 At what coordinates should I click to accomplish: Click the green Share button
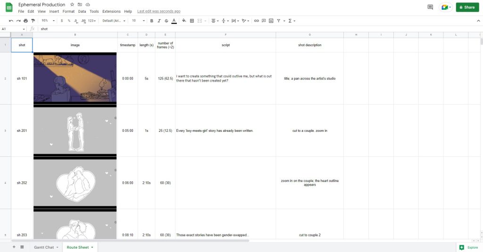[467, 7]
